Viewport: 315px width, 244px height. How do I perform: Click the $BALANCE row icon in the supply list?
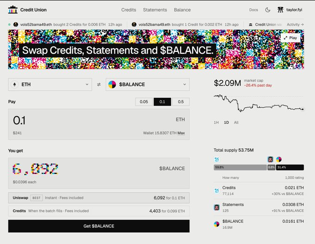pyautogui.click(x=217, y=224)
